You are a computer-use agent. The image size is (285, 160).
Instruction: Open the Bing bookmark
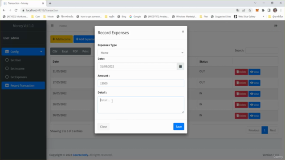point(122,16)
